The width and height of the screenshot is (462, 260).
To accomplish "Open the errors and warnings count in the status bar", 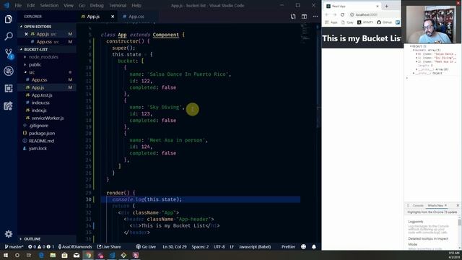I will 41,247.
